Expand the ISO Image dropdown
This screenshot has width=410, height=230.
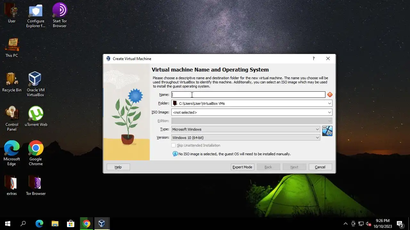pos(329,112)
